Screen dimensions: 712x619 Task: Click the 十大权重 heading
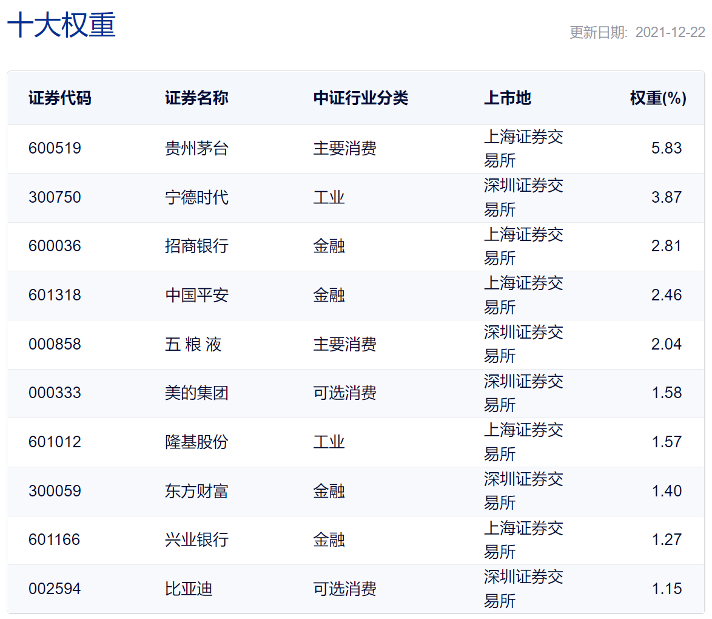pyautogui.click(x=61, y=26)
